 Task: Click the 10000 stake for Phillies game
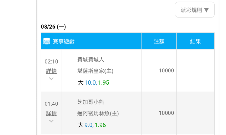166,71
